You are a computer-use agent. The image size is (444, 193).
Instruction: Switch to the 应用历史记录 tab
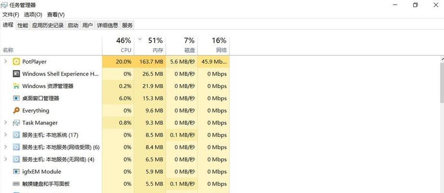click(48, 25)
